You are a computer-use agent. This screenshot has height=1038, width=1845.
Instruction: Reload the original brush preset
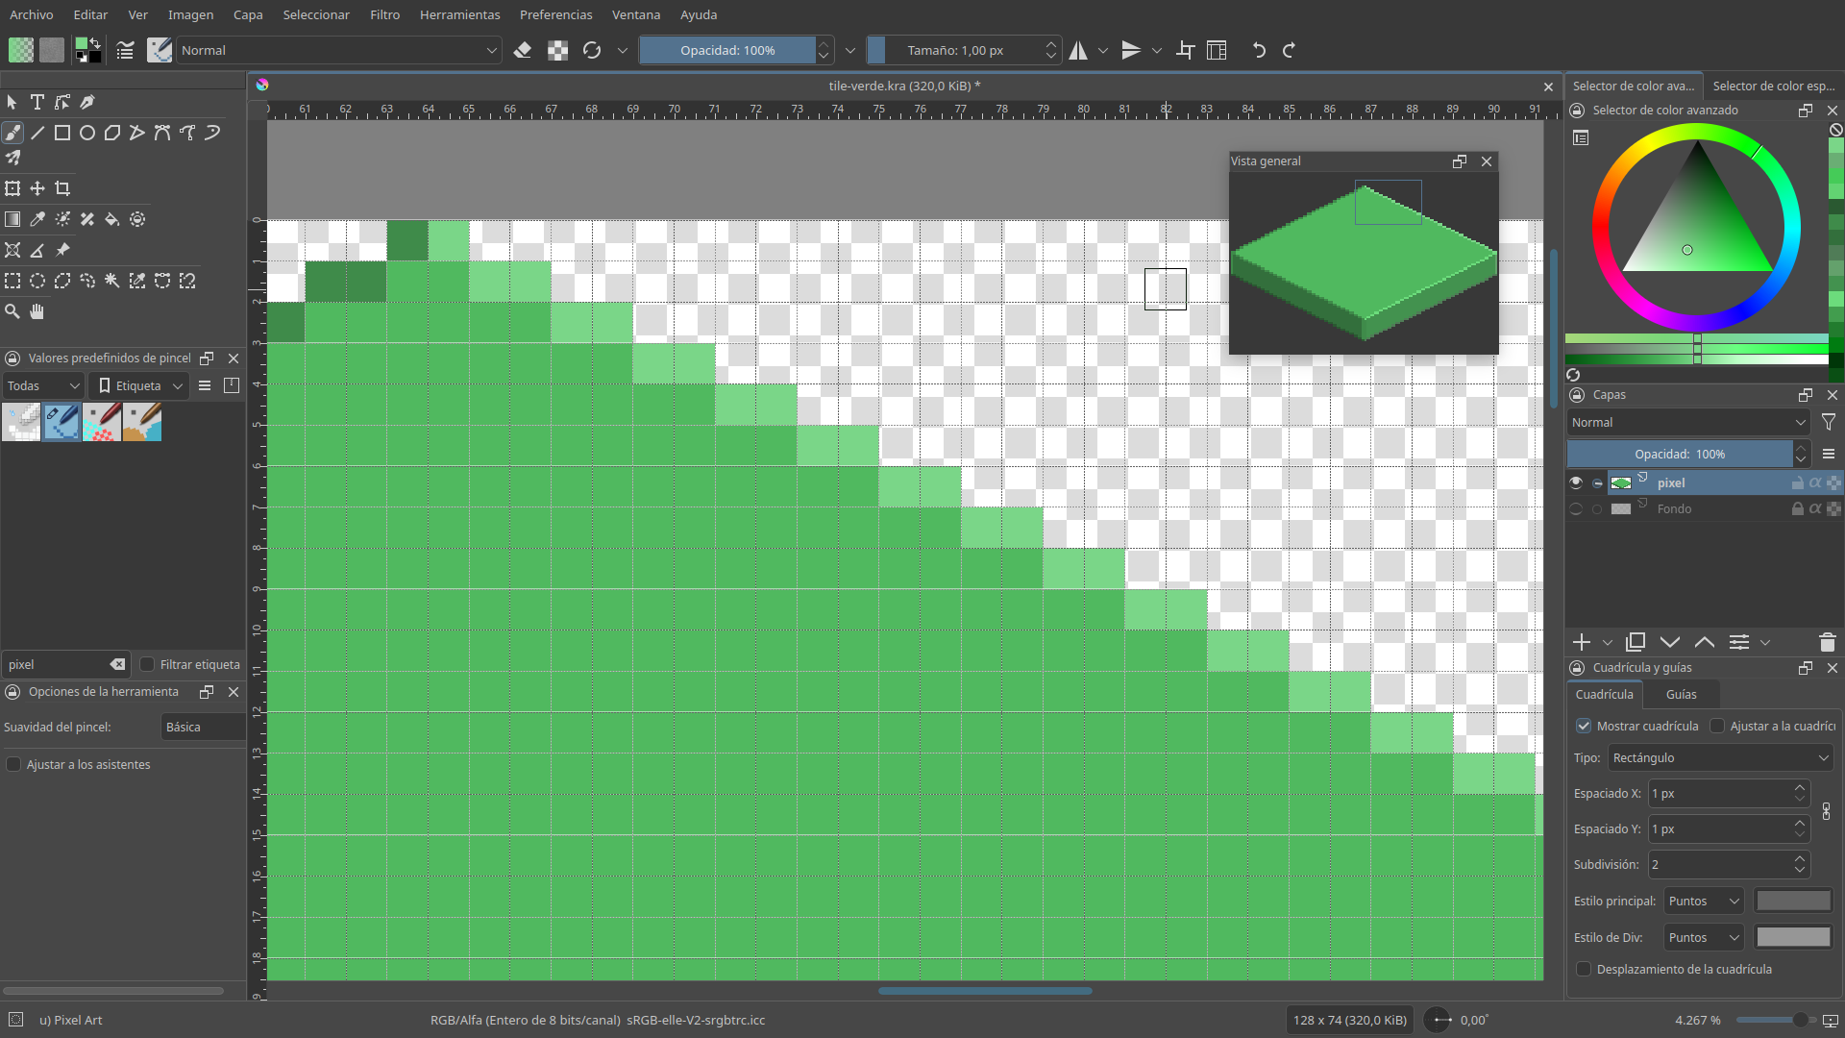coord(592,50)
